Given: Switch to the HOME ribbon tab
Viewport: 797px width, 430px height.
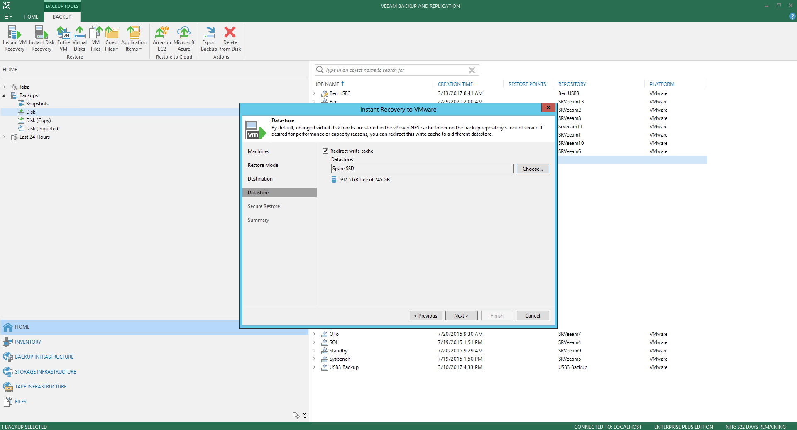Looking at the screenshot, I should click(x=31, y=17).
